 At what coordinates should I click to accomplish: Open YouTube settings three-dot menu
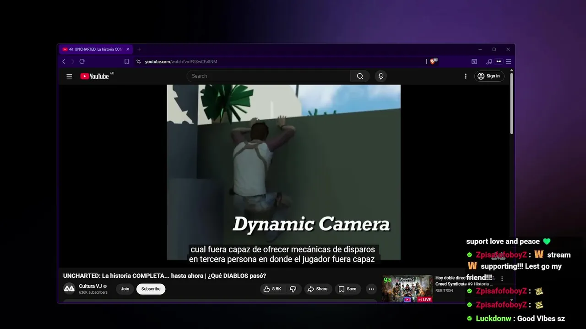tap(466, 76)
